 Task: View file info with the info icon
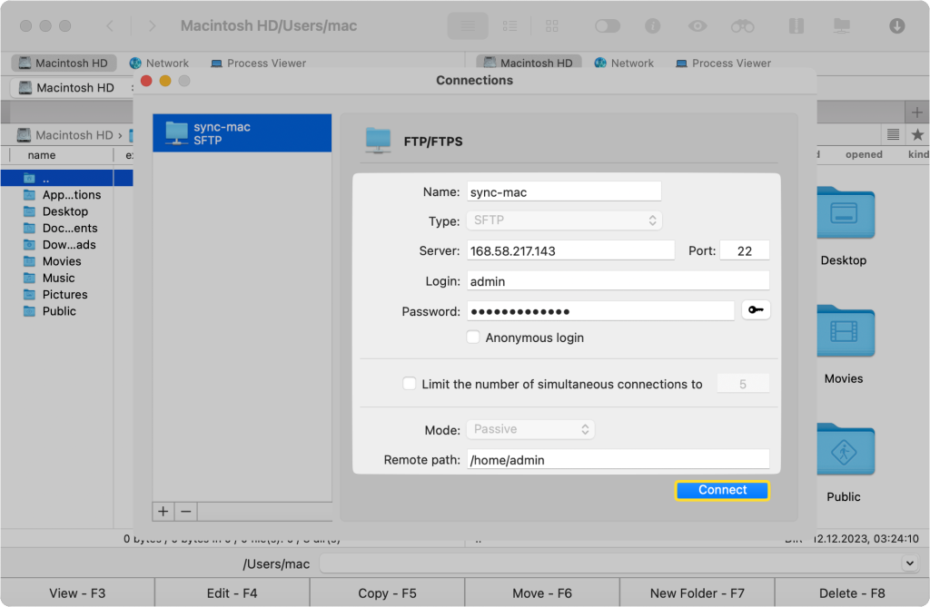(652, 25)
